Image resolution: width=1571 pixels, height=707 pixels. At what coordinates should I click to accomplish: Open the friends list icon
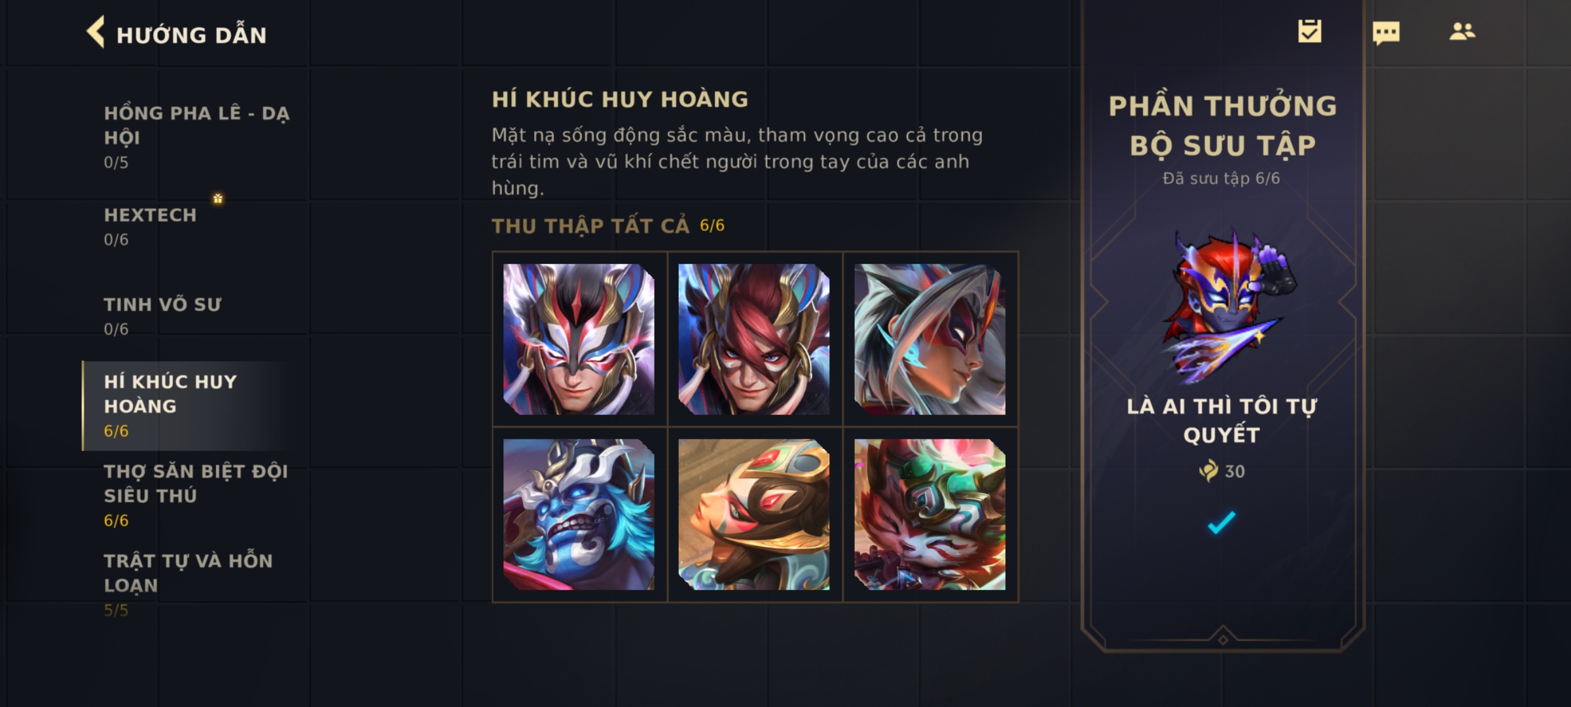pos(1462,31)
